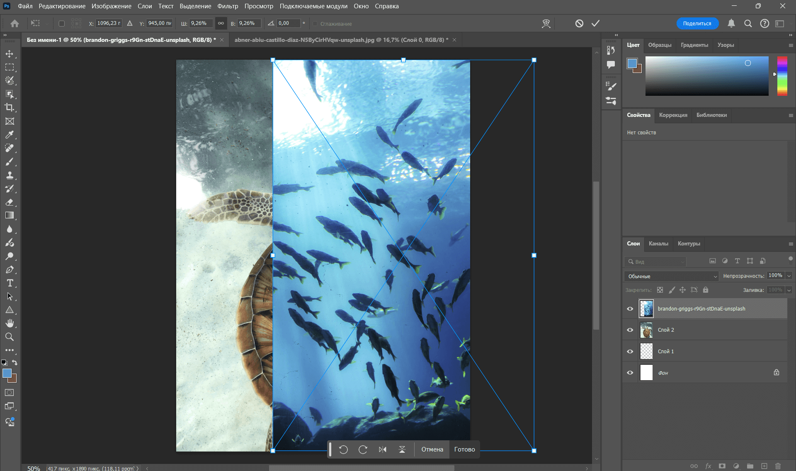Rotate clockwise in floating taskbar

pos(363,449)
